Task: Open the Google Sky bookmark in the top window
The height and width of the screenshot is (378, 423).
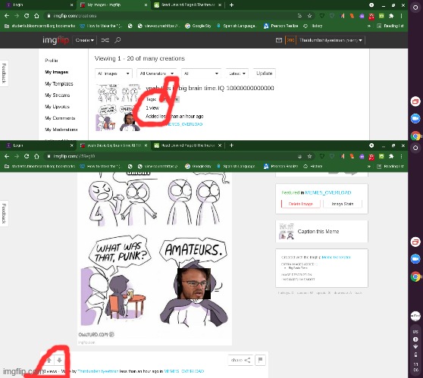Action: (x=199, y=26)
